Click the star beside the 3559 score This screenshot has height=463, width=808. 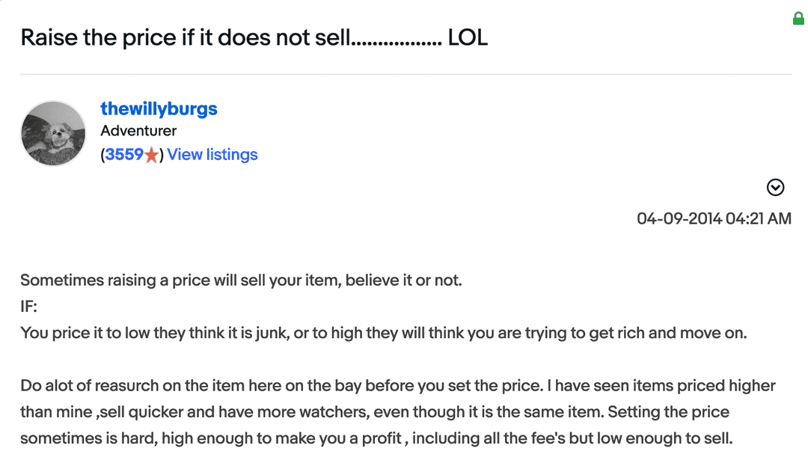click(x=150, y=154)
